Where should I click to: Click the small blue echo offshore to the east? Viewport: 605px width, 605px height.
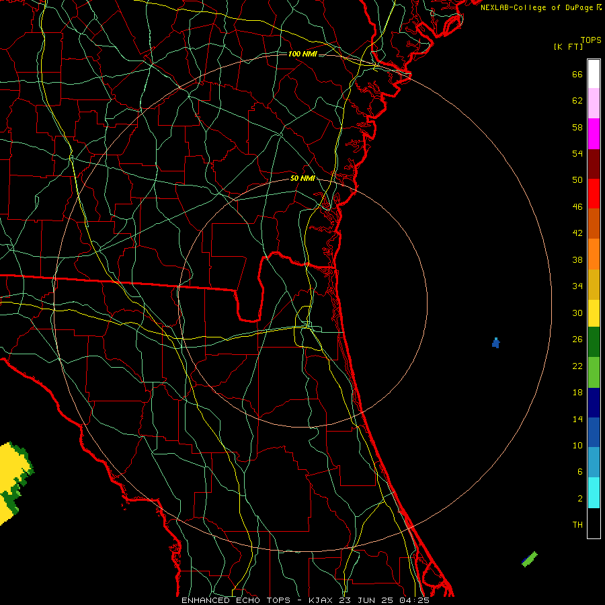[x=496, y=343]
